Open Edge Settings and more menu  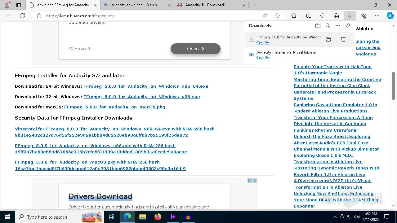377,16
